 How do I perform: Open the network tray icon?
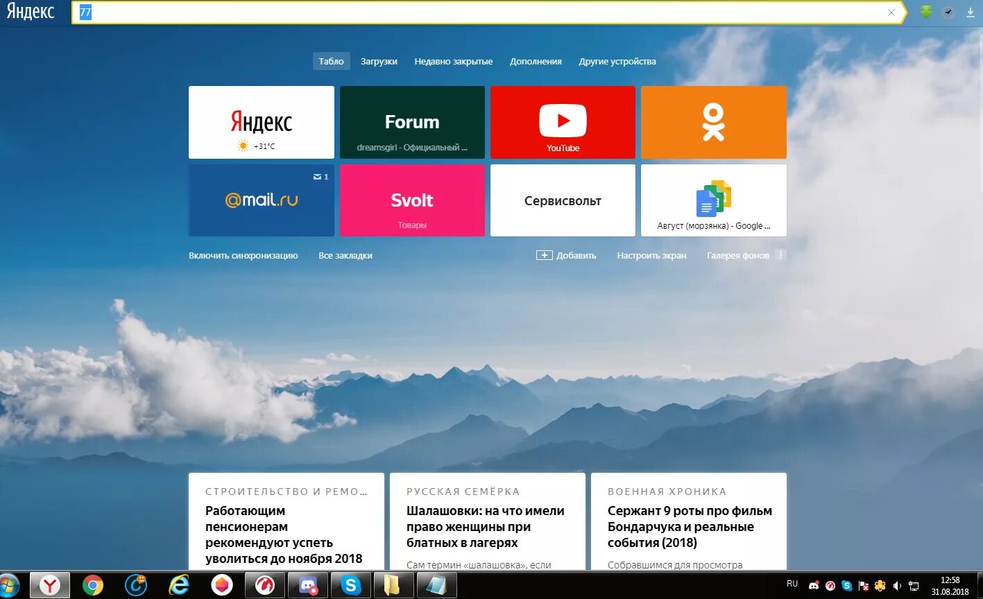coord(914,586)
